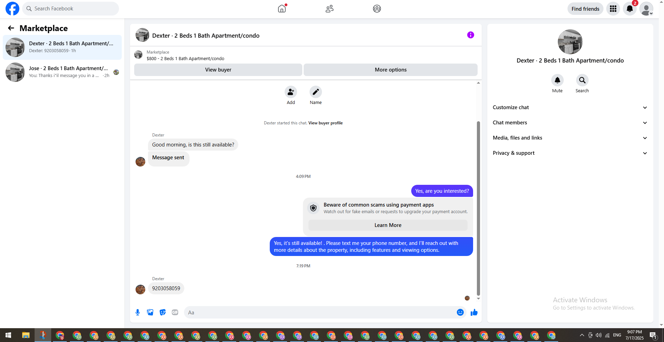Screen dimensions: 664x342
Task: Expand Customize chat section
Action: click(570, 107)
